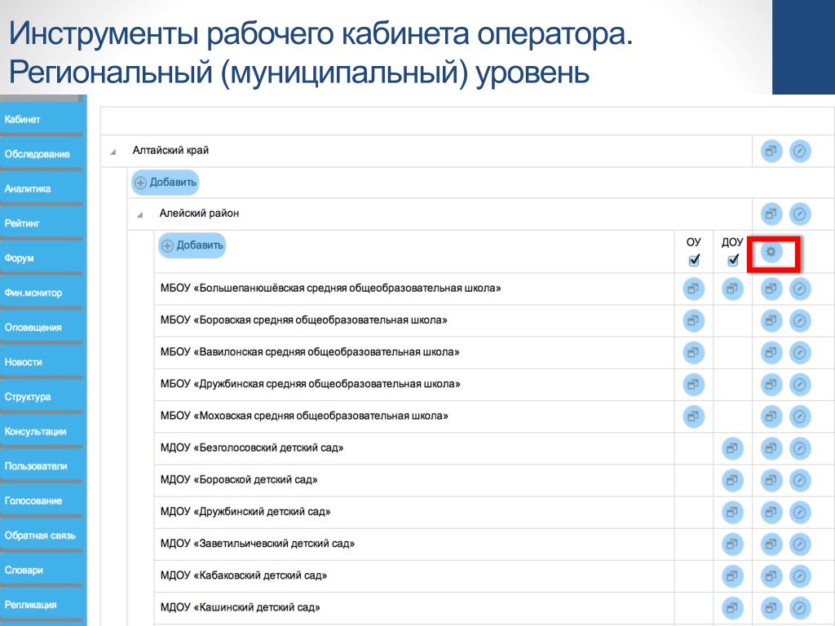The width and height of the screenshot is (835, 626).
Task: Click edit icon for Моховская школа row
Action: point(799,417)
